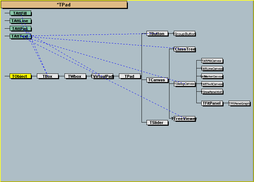The height and width of the screenshot is (182, 254).
Task: Pick the TAttText class node
Action: [20, 36]
